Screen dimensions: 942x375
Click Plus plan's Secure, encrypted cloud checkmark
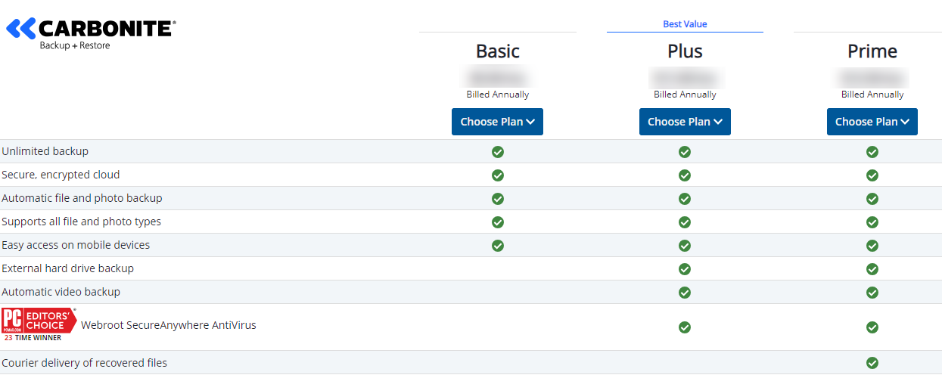tap(685, 175)
